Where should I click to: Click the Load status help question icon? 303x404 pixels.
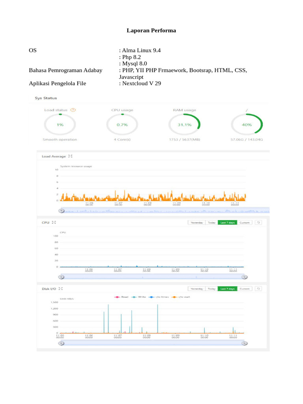point(73,110)
